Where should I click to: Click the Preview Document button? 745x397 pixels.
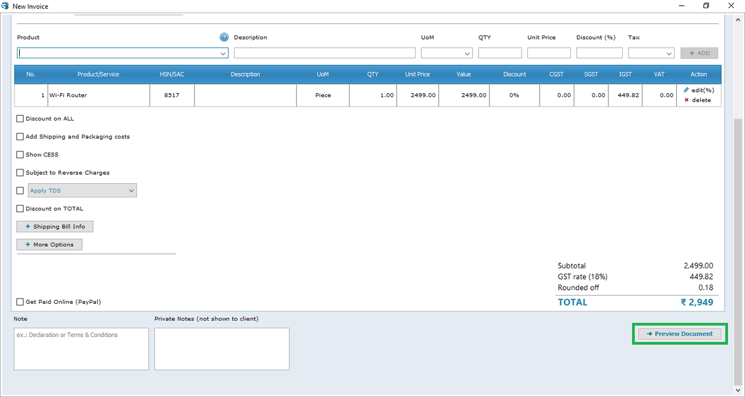click(680, 334)
